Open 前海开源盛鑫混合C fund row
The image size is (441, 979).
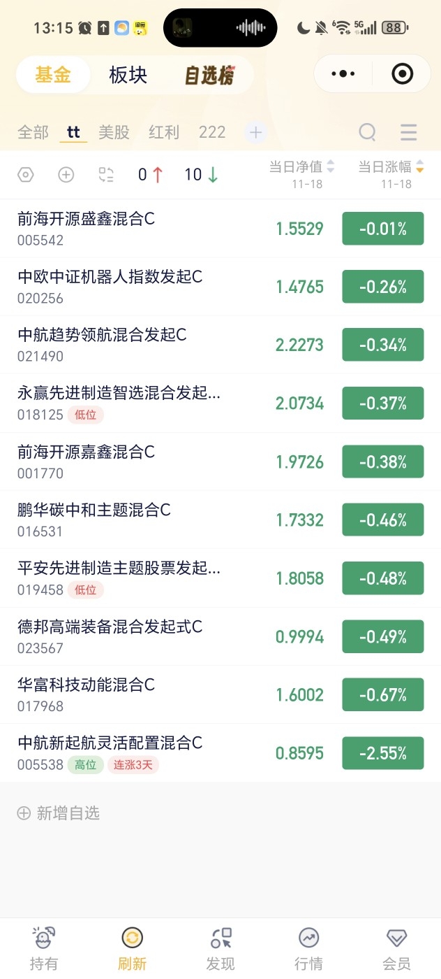tap(221, 229)
